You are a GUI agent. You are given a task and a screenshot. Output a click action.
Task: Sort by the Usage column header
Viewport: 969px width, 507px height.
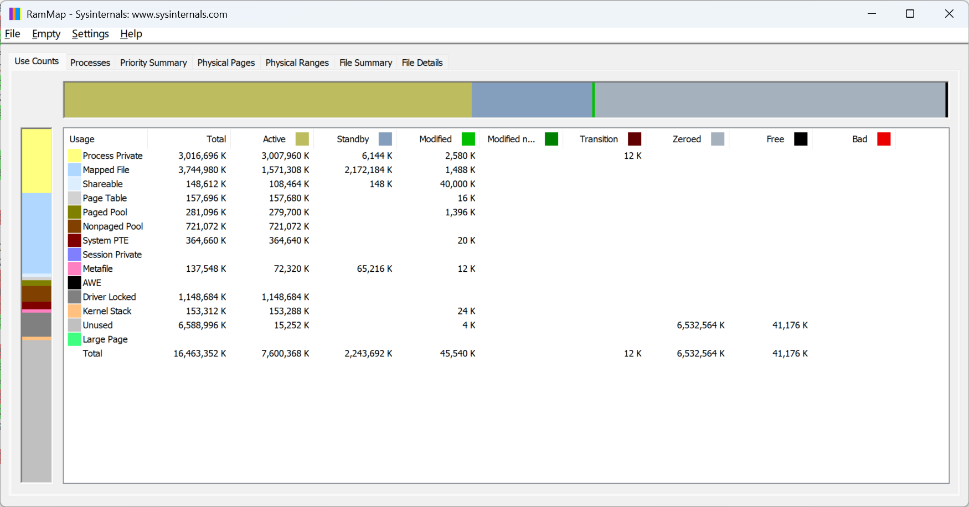(x=106, y=139)
